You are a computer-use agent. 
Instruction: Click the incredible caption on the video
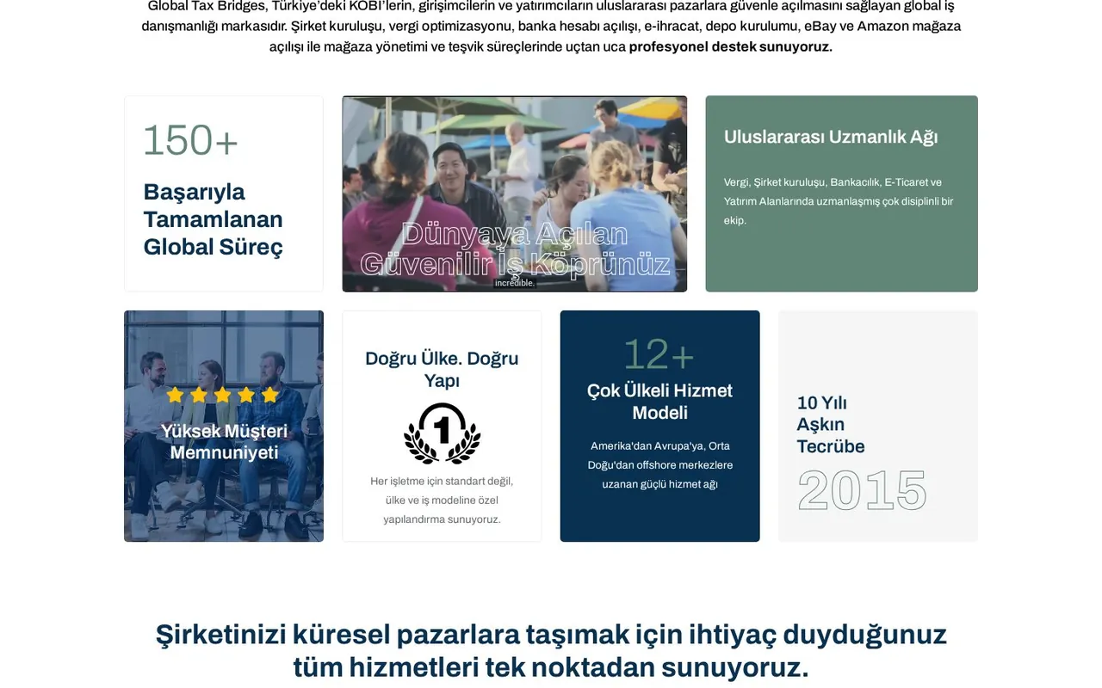[515, 283]
